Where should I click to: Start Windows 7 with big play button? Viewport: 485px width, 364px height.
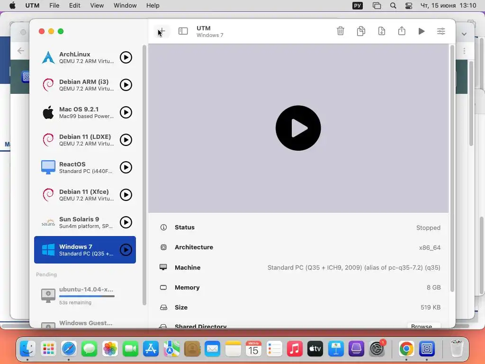tap(298, 128)
